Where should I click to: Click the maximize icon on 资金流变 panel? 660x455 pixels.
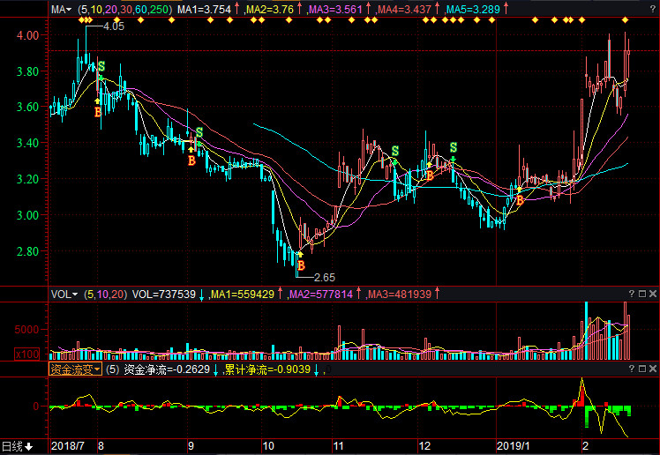641,369
